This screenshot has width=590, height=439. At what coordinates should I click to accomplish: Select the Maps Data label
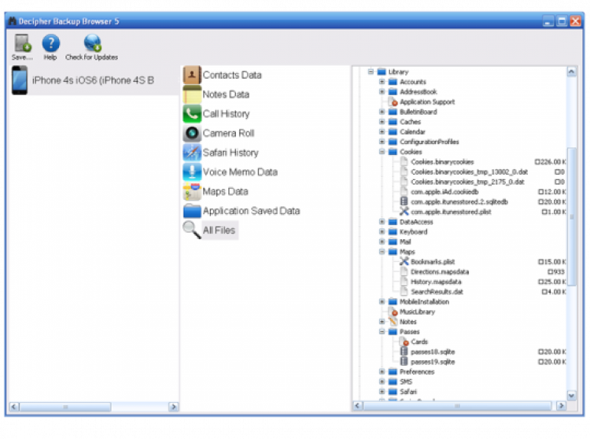pos(225,191)
